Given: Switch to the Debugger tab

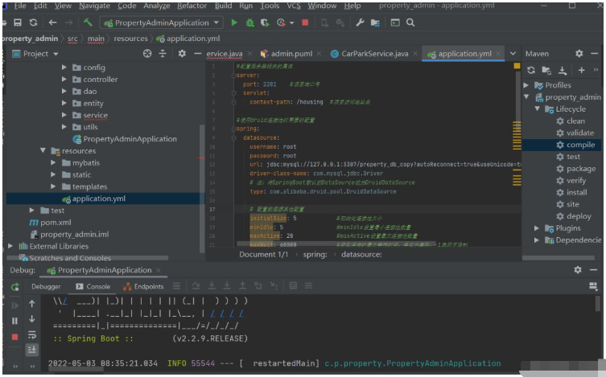Looking at the screenshot, I should [x=46, y=286].
